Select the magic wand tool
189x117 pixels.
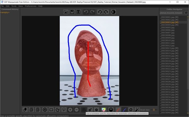click(137, 110)
